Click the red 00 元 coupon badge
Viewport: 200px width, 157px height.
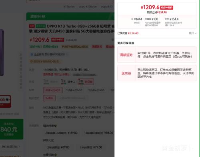click(x=6, y=101)
